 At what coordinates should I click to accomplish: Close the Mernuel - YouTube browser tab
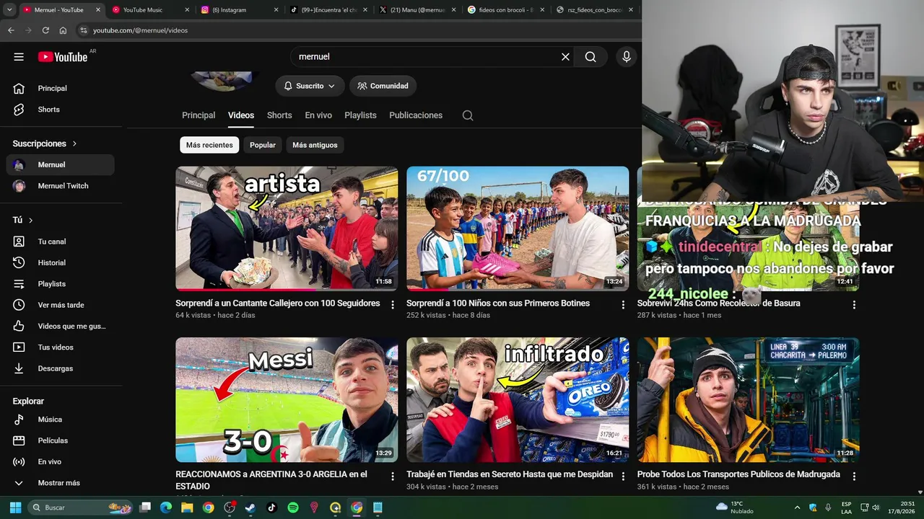click(x=98, y=10)
